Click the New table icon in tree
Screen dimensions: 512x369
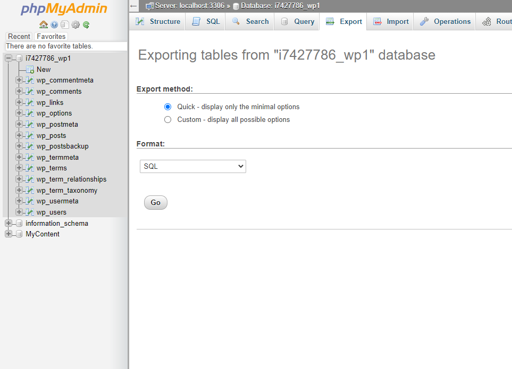30,69
